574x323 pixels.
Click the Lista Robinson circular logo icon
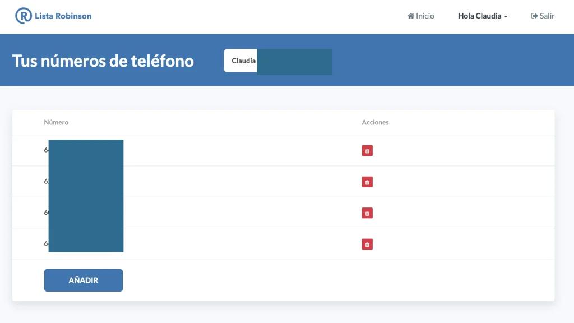click(23, 15)
